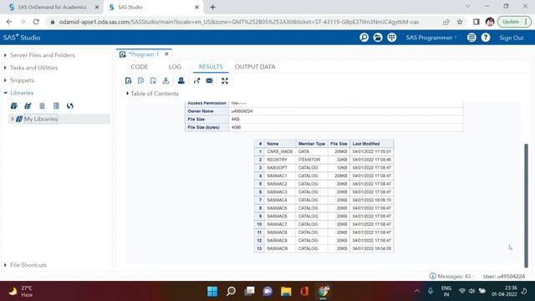Image resolution: width=535 pixels, height=301 pixels.
Task: Select the RESULTS tab
Action: coord(211,67)
